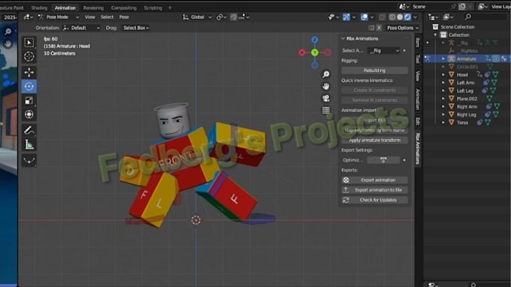Open the Pose Mode dropdown
Image resolution: width=511 pixels, height=287 pixels.
(x=59, y=17)
